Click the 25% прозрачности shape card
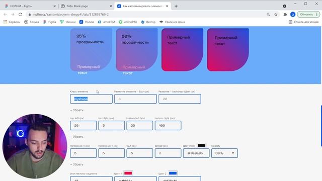The width and height of the screenshot is (322, 181). tap(91, 50)
